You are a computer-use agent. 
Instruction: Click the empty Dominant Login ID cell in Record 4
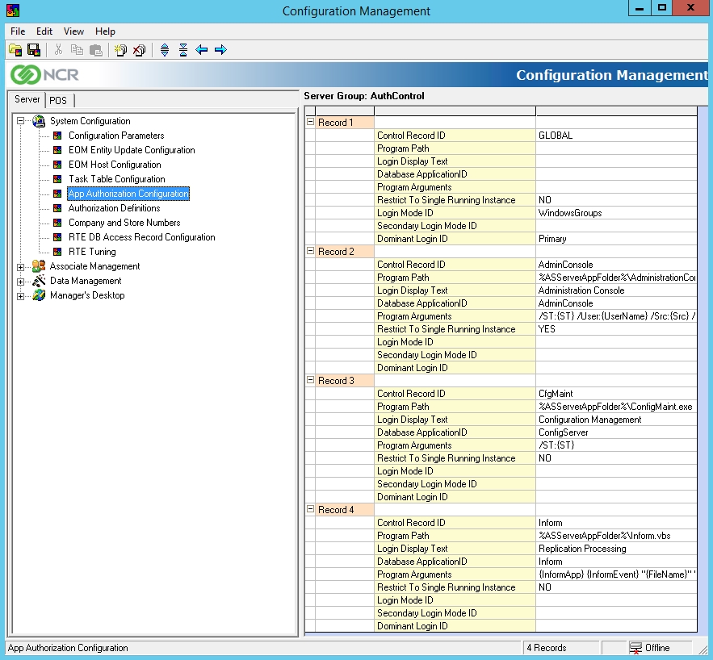pos(616,626)
